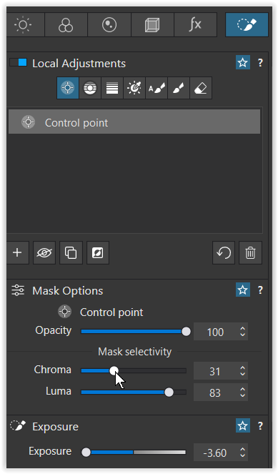278x474 pixels.
Task: Toggle Local Adjustments on/off switch
Action: tap(19, 63)
